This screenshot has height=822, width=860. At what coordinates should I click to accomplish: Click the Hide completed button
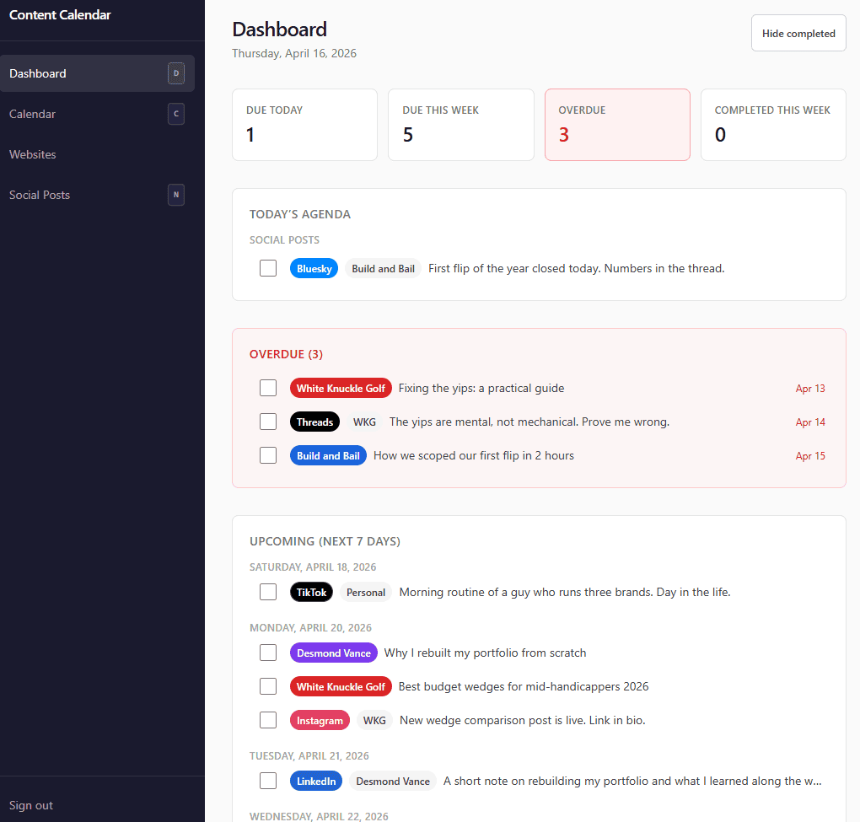point(798,33)
